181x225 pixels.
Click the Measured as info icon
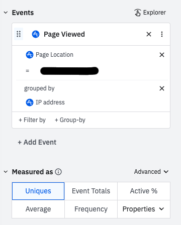tap(58, 172)
